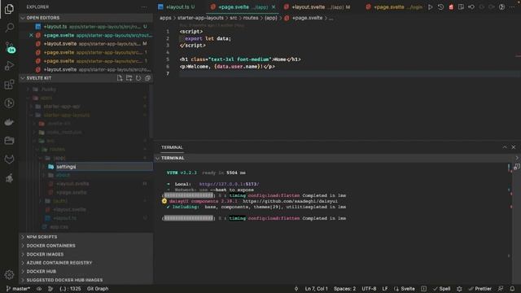
Task: Expand the DOCKER IMAGES section
Action: [x=85, y=254]
